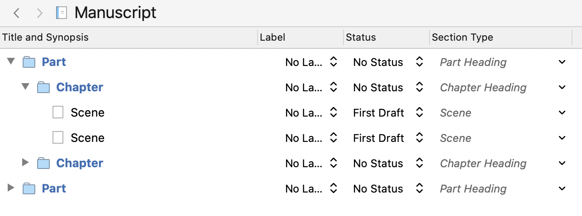Click the Title and Synopsis column header
The image size is (582, 216).
pos(129,38)
